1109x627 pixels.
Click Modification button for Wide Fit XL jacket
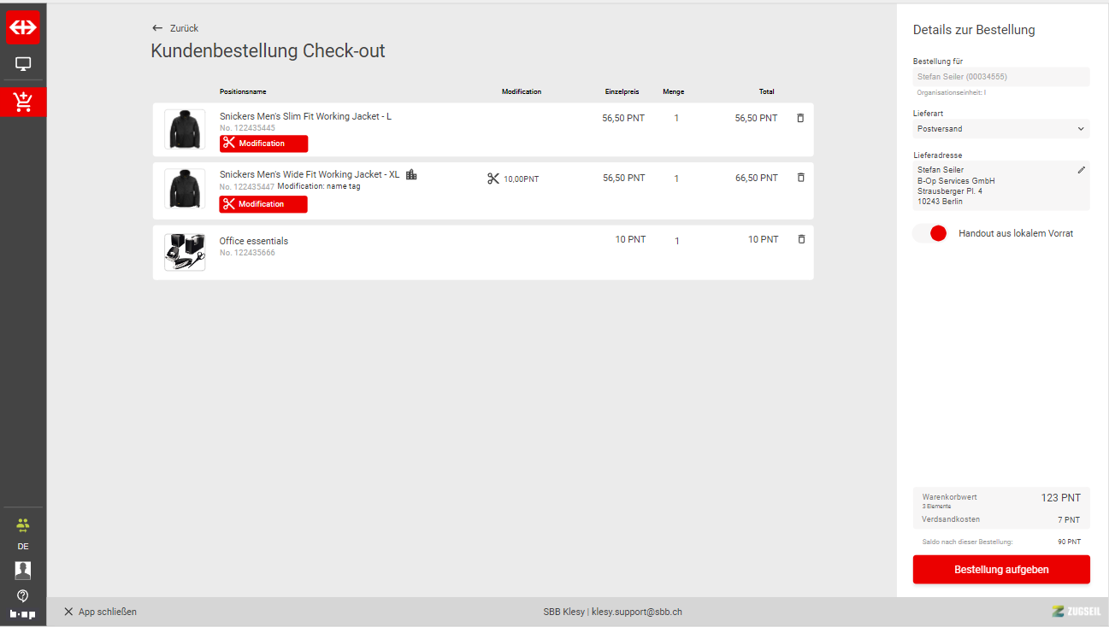[263, 204]
